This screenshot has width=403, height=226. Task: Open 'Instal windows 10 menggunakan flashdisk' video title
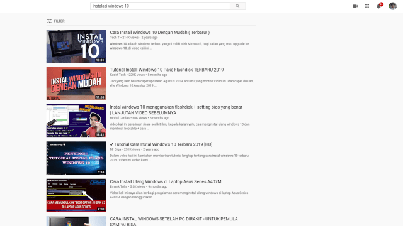[x=176, y=110]
